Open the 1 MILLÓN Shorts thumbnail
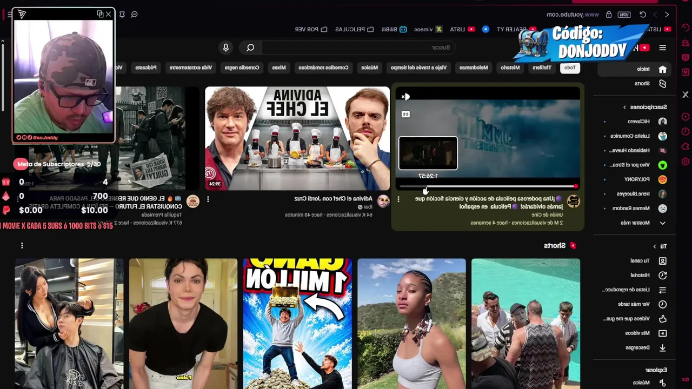 pos(297,324)
